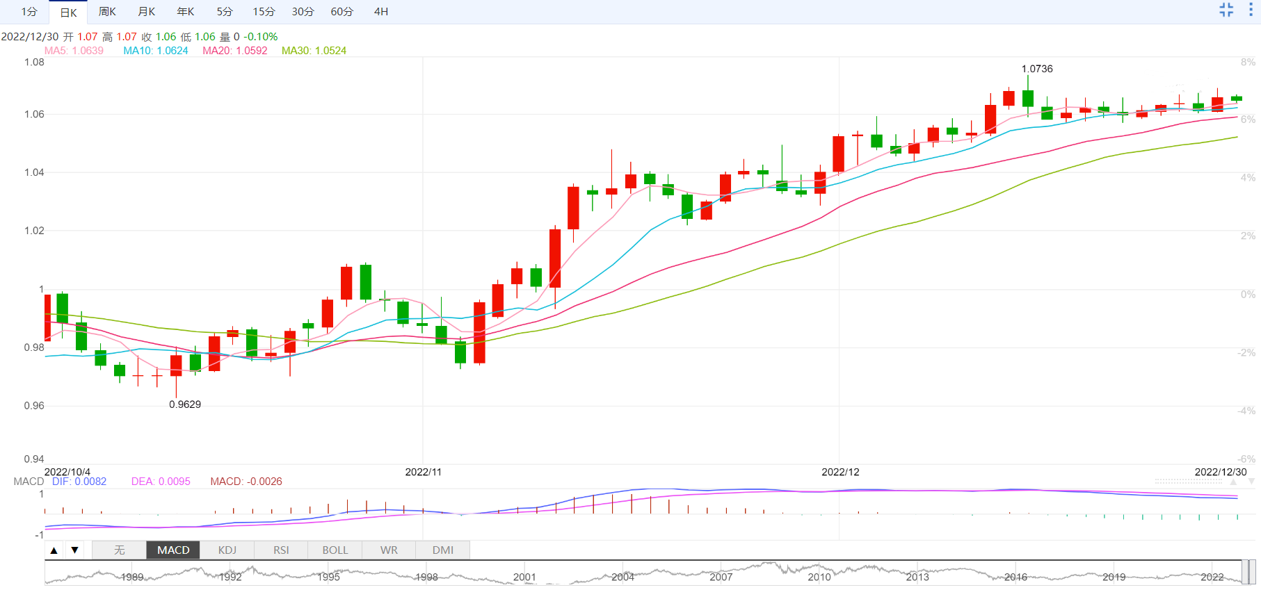Click the 2022/11 date axis label
Image resolution: width=1261 pixels, height=599 pixels.
(x=424, y=472)
